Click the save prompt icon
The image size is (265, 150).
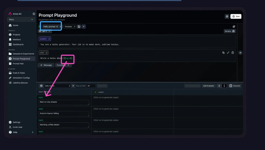79,26
